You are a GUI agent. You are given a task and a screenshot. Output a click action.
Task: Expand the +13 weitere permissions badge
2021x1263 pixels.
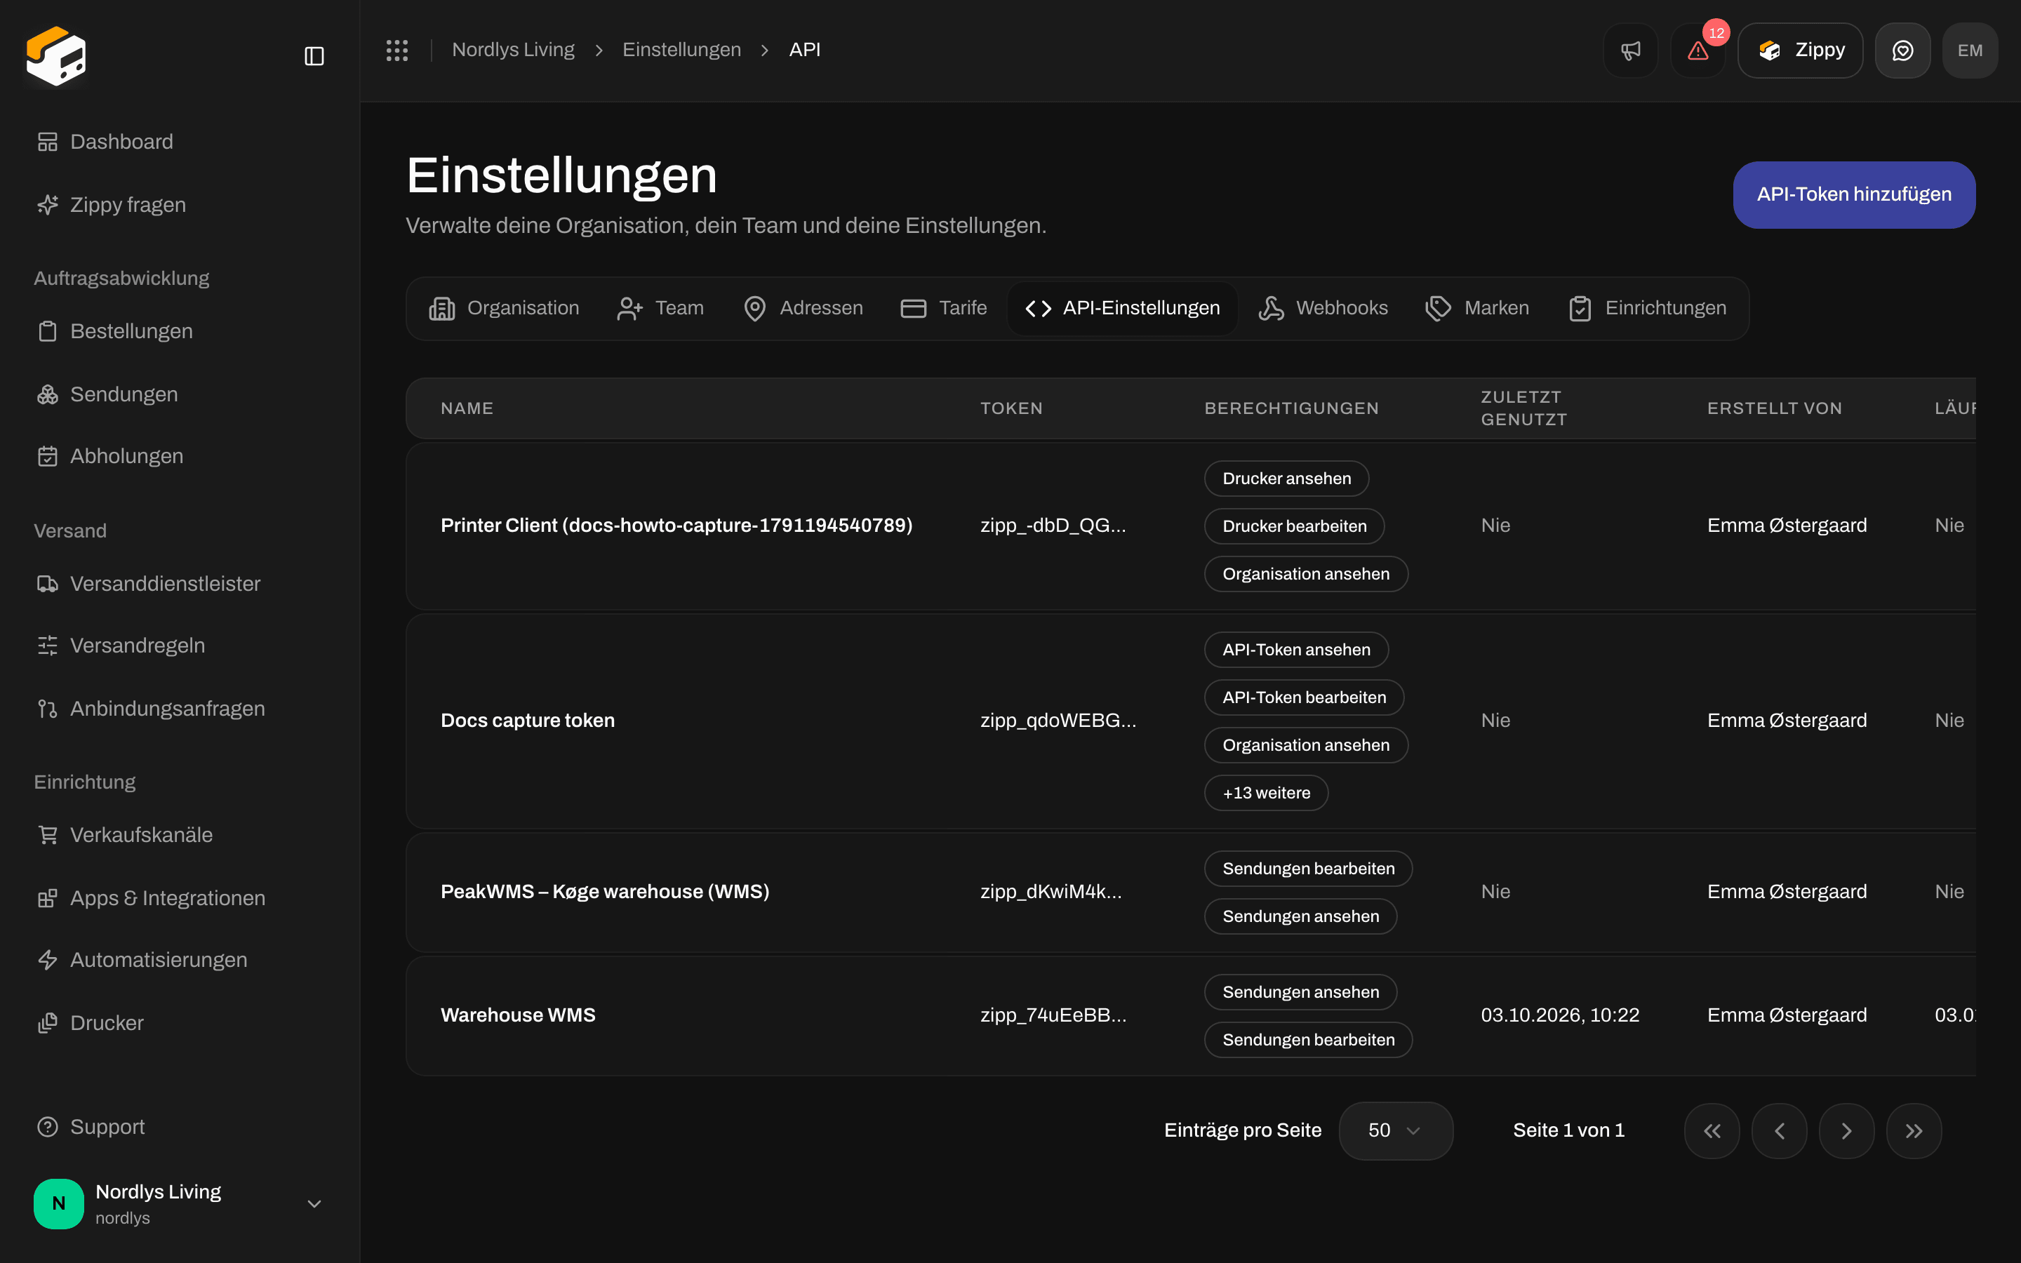[1266, 793]
